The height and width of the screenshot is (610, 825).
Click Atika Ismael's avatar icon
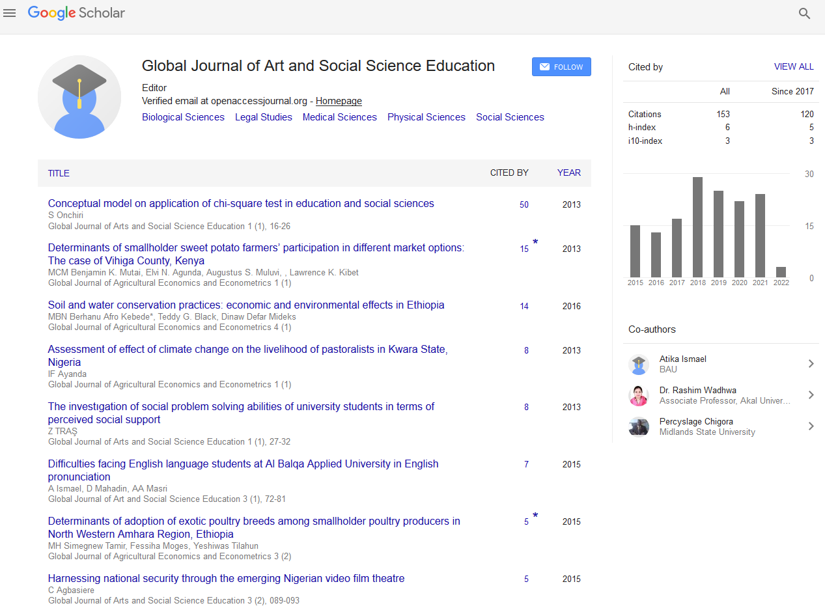coord(638,365)
